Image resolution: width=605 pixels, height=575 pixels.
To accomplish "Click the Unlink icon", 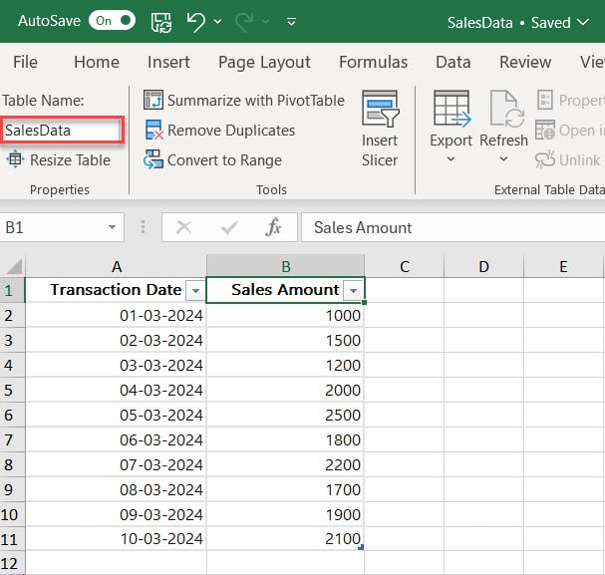I will click(545, 159).
